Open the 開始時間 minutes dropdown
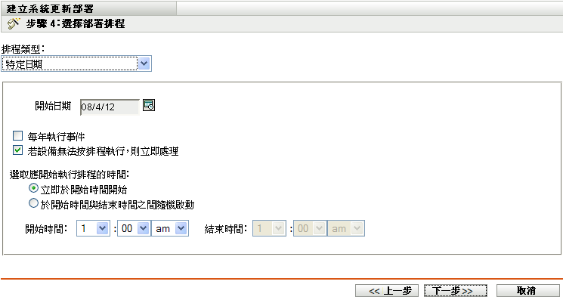Image resolution: width=563 pixels, height=300 pixels. click(x=134, y=228)
